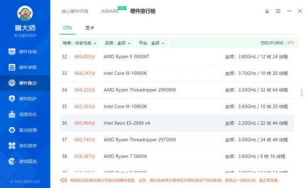Click the red disclaimer notice text
The image size is (308, 188).
tap(175, 180)
